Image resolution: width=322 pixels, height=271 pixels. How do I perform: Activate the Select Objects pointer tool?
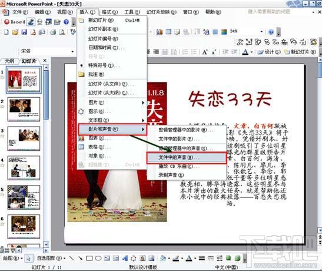pyautogui.click(x=28, y=258)
